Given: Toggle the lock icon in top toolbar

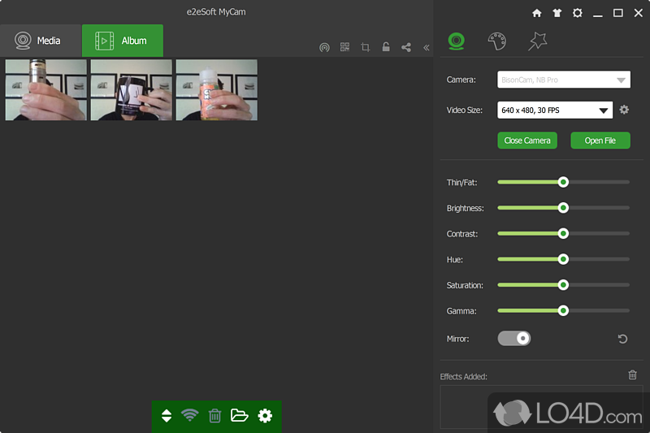Looking at the screenshot, I should [x=385, y=48].
